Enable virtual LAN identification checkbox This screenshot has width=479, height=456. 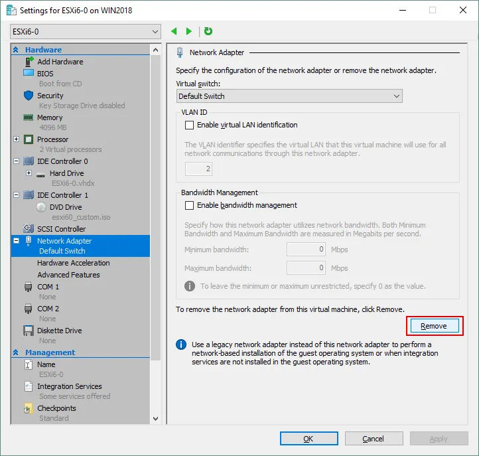[190, 125]
